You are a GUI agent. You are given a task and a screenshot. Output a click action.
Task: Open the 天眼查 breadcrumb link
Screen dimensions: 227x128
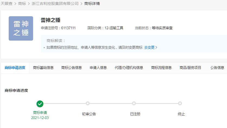point(7,4)
